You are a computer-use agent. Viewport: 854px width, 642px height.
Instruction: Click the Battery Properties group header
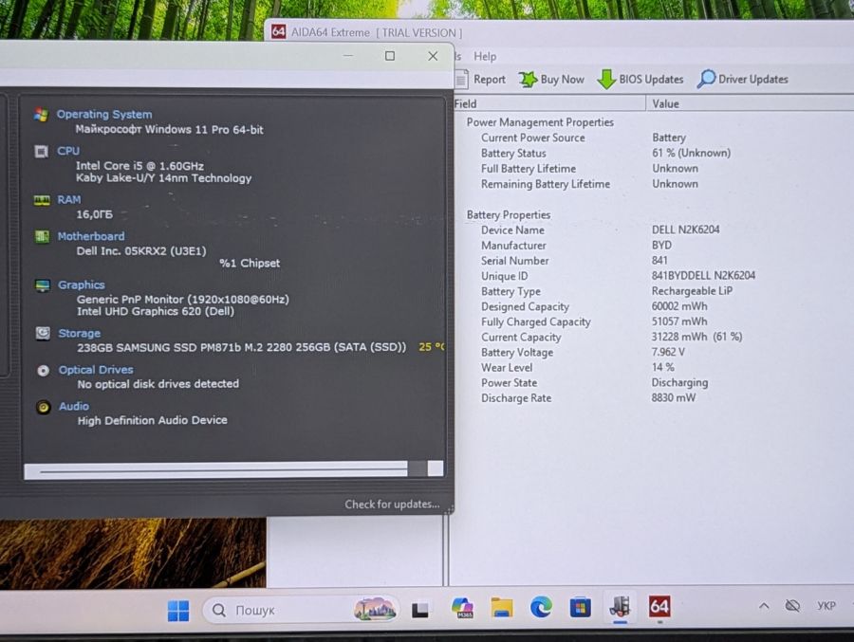509,214
